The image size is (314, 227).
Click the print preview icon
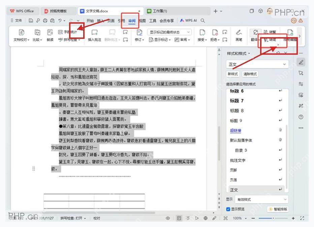point(52,21)
